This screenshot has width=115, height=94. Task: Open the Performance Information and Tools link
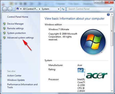(x=22, y=86)
